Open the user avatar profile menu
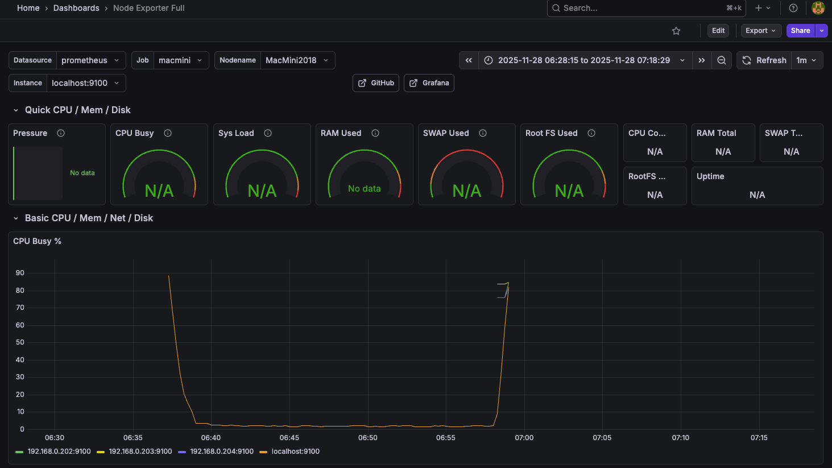The image size is (832, 468). [818, 8]
